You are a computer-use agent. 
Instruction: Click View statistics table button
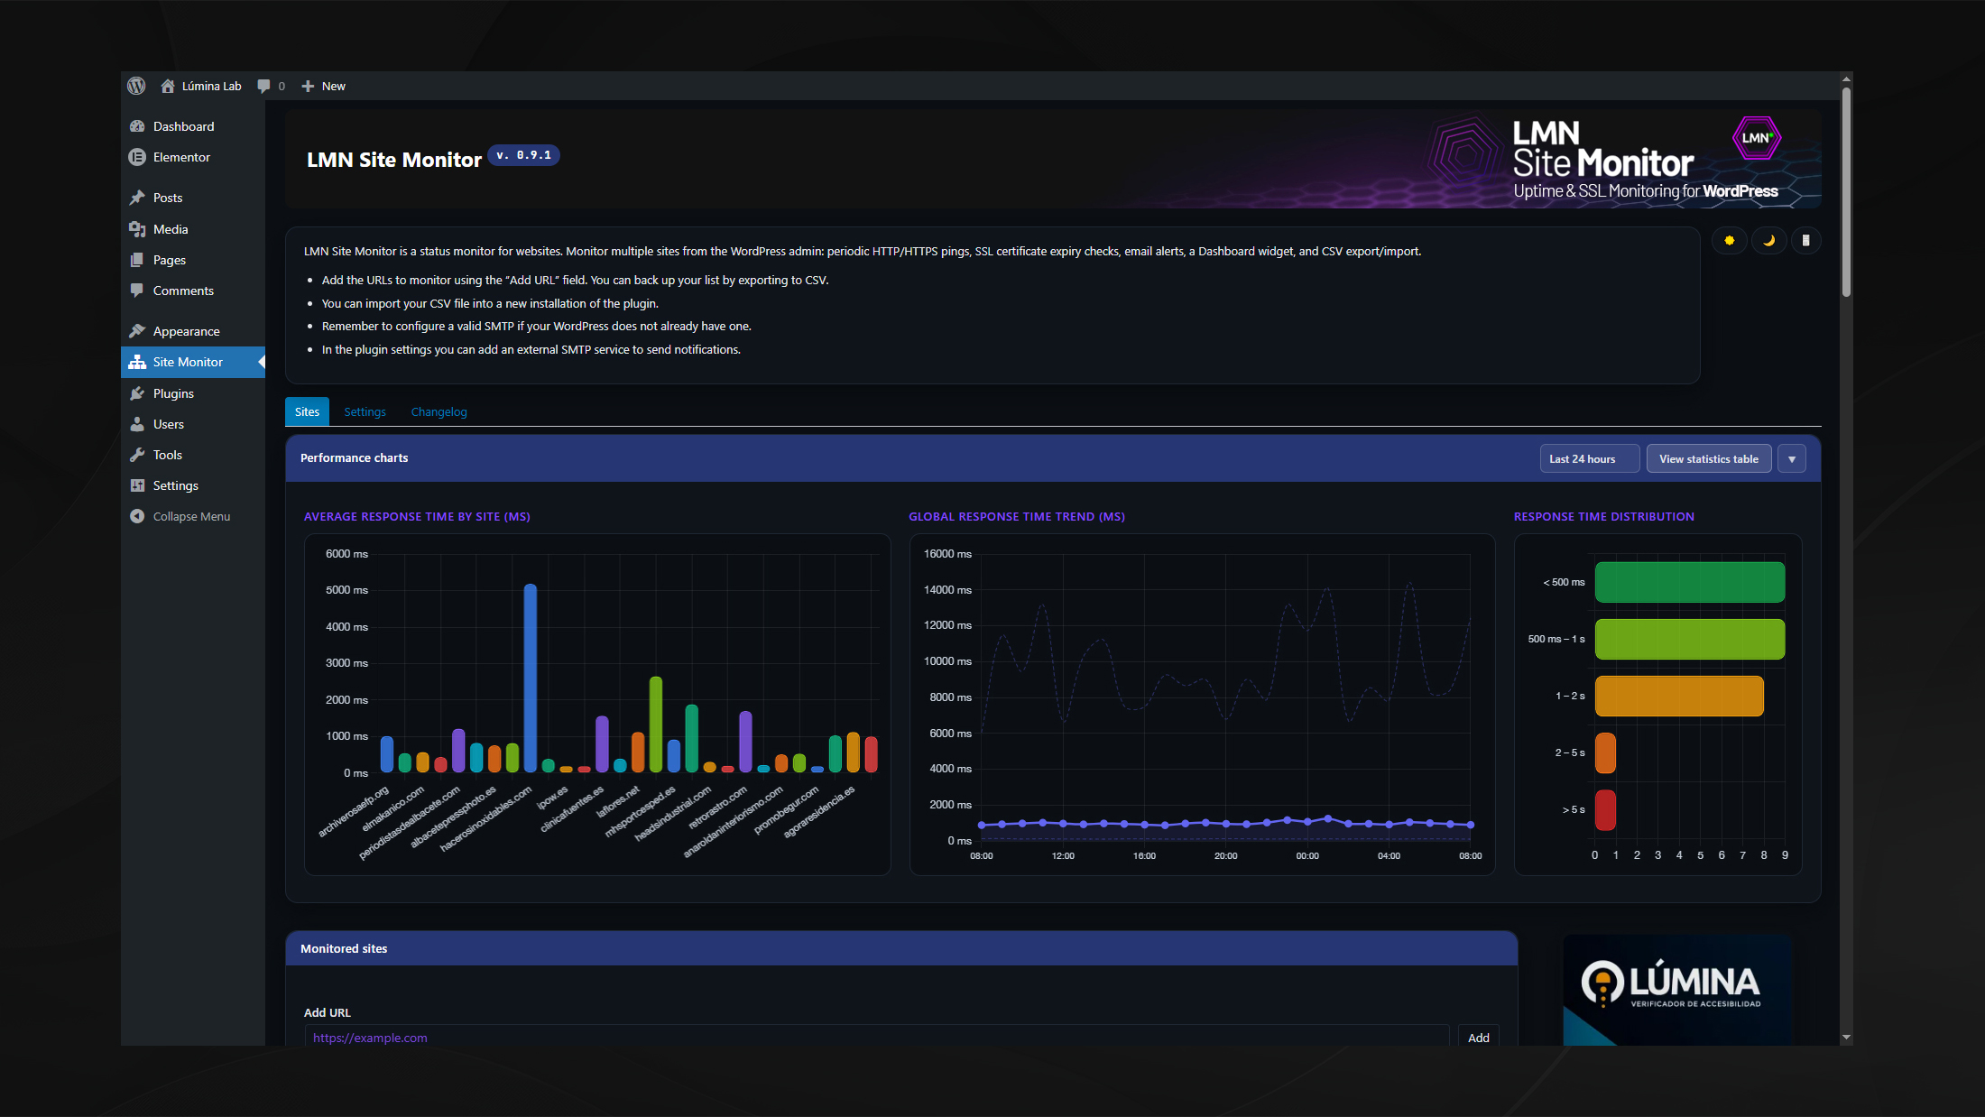coord(1708,458)
